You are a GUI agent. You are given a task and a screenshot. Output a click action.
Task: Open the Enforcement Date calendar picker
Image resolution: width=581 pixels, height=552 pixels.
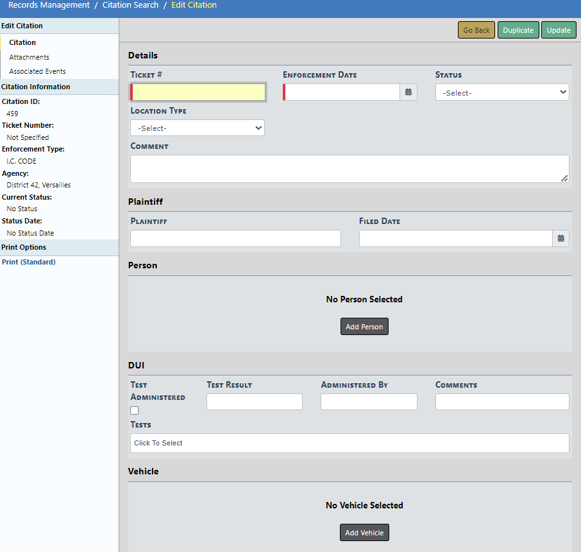click(x=408, y=92)
